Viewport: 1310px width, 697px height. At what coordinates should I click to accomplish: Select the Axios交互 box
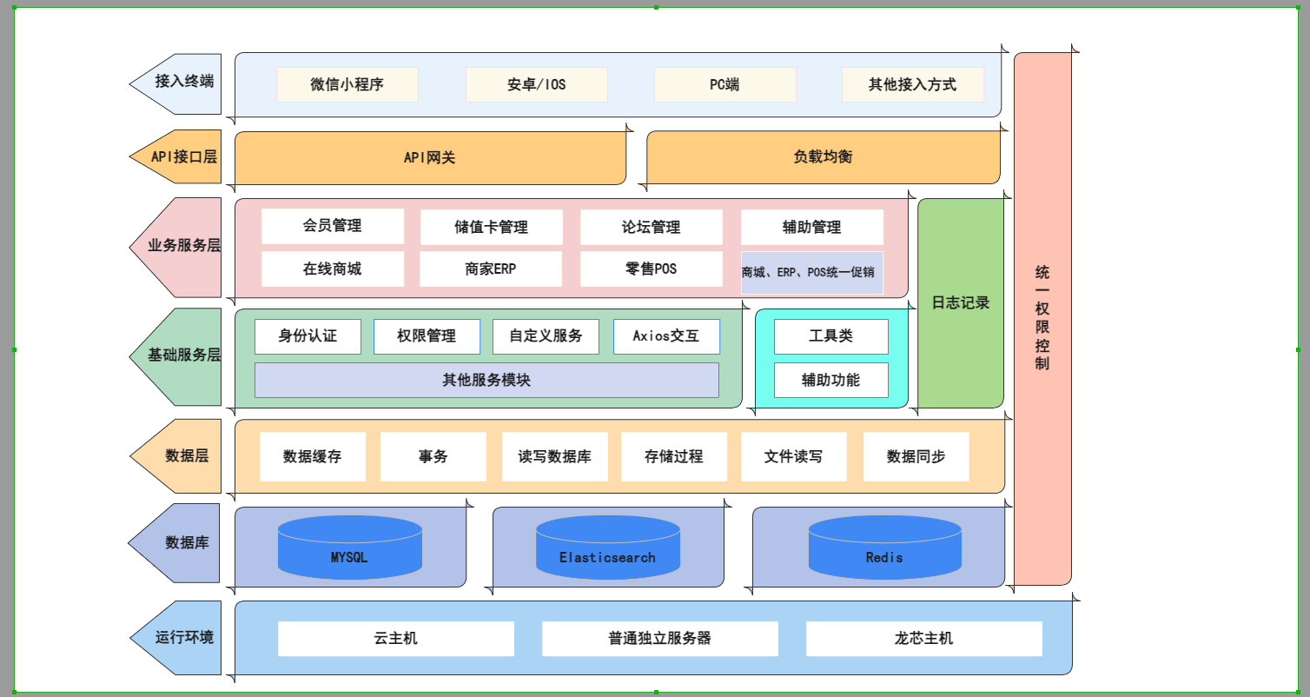(666, 336)
